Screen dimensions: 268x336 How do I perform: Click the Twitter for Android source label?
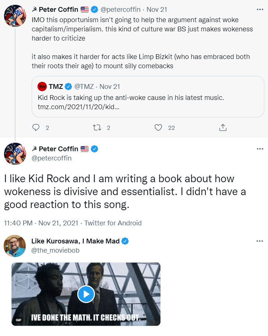113,223
